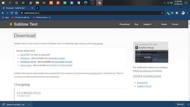Open the Sublime Text 2 download link
This screenshot has width=190, height=107.
144,86
